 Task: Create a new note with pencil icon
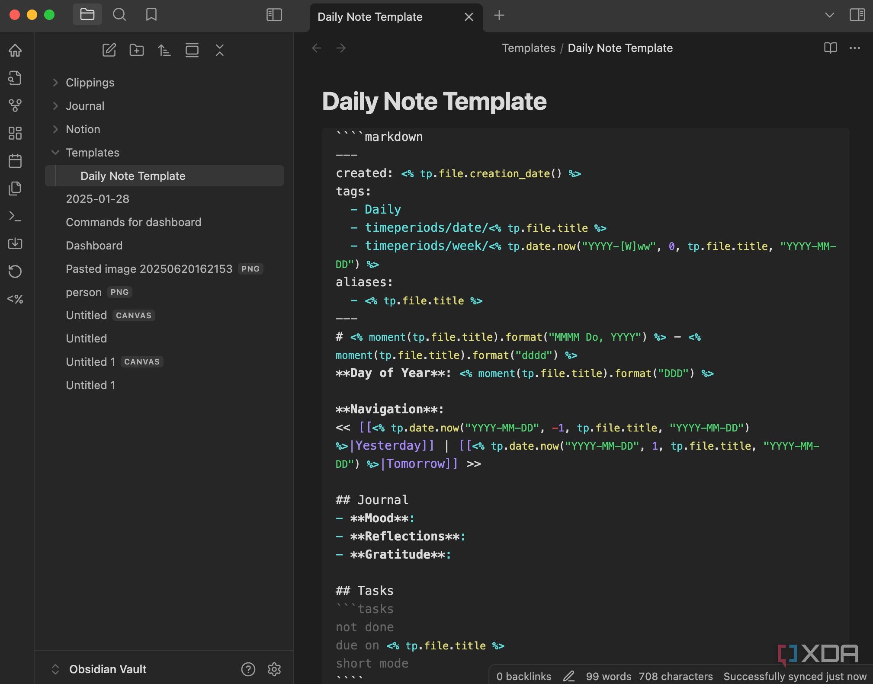tap(109, 50)
